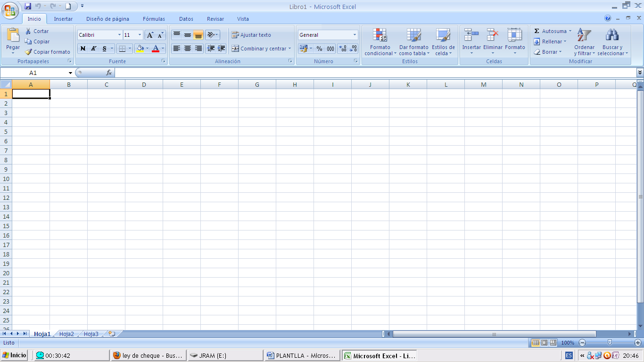The height and width of the screenshot is (362, 644).
Task: Open the Fuente group dialog launcher
Action: tap(164, 61)
